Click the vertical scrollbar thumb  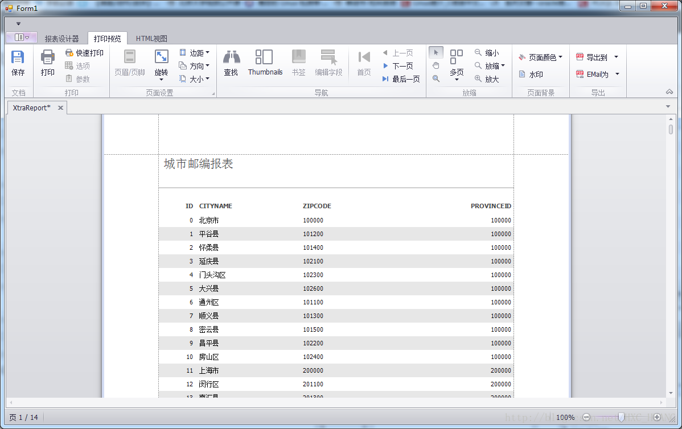coord(671,129)
